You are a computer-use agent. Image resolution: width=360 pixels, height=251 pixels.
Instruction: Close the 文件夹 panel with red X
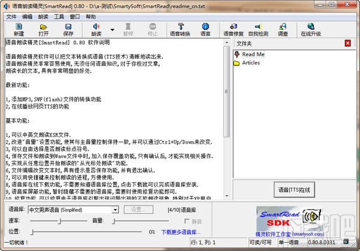click(348, 43)
